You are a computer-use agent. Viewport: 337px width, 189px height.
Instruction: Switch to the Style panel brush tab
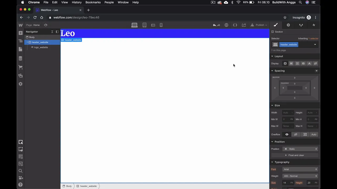pos(276,25)
